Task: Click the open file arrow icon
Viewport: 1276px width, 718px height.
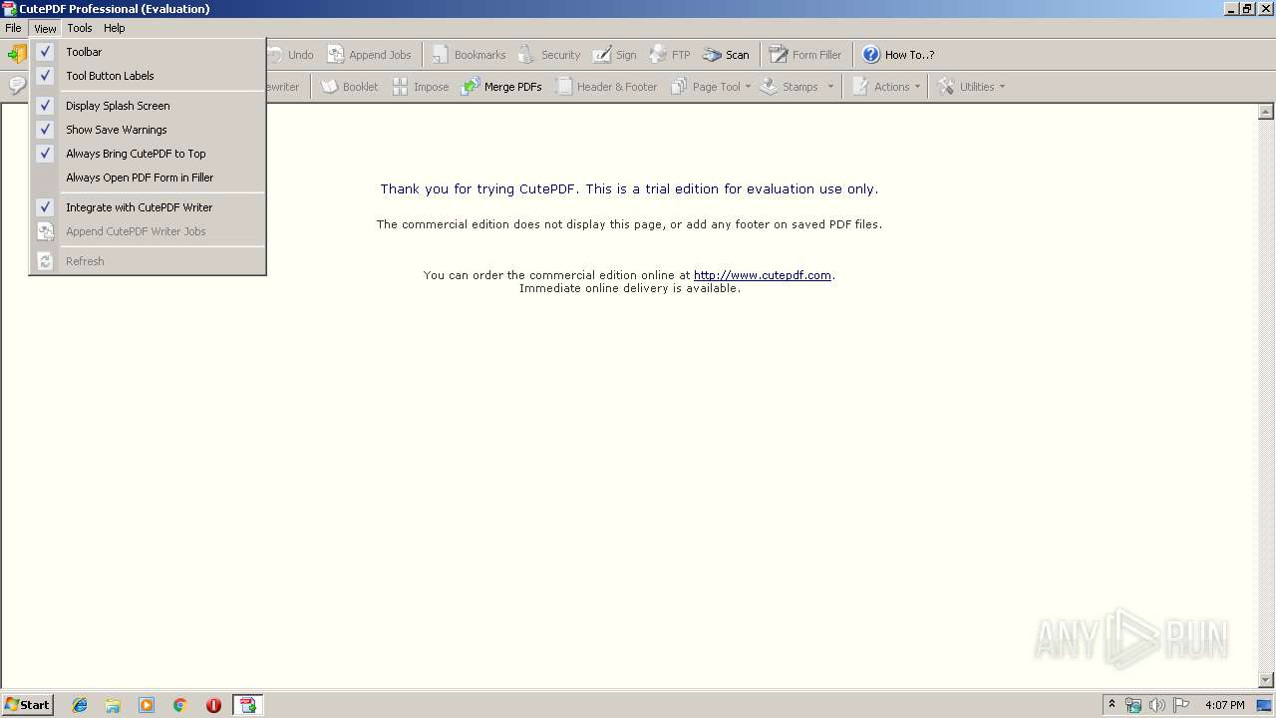Action: pos(17,55)
